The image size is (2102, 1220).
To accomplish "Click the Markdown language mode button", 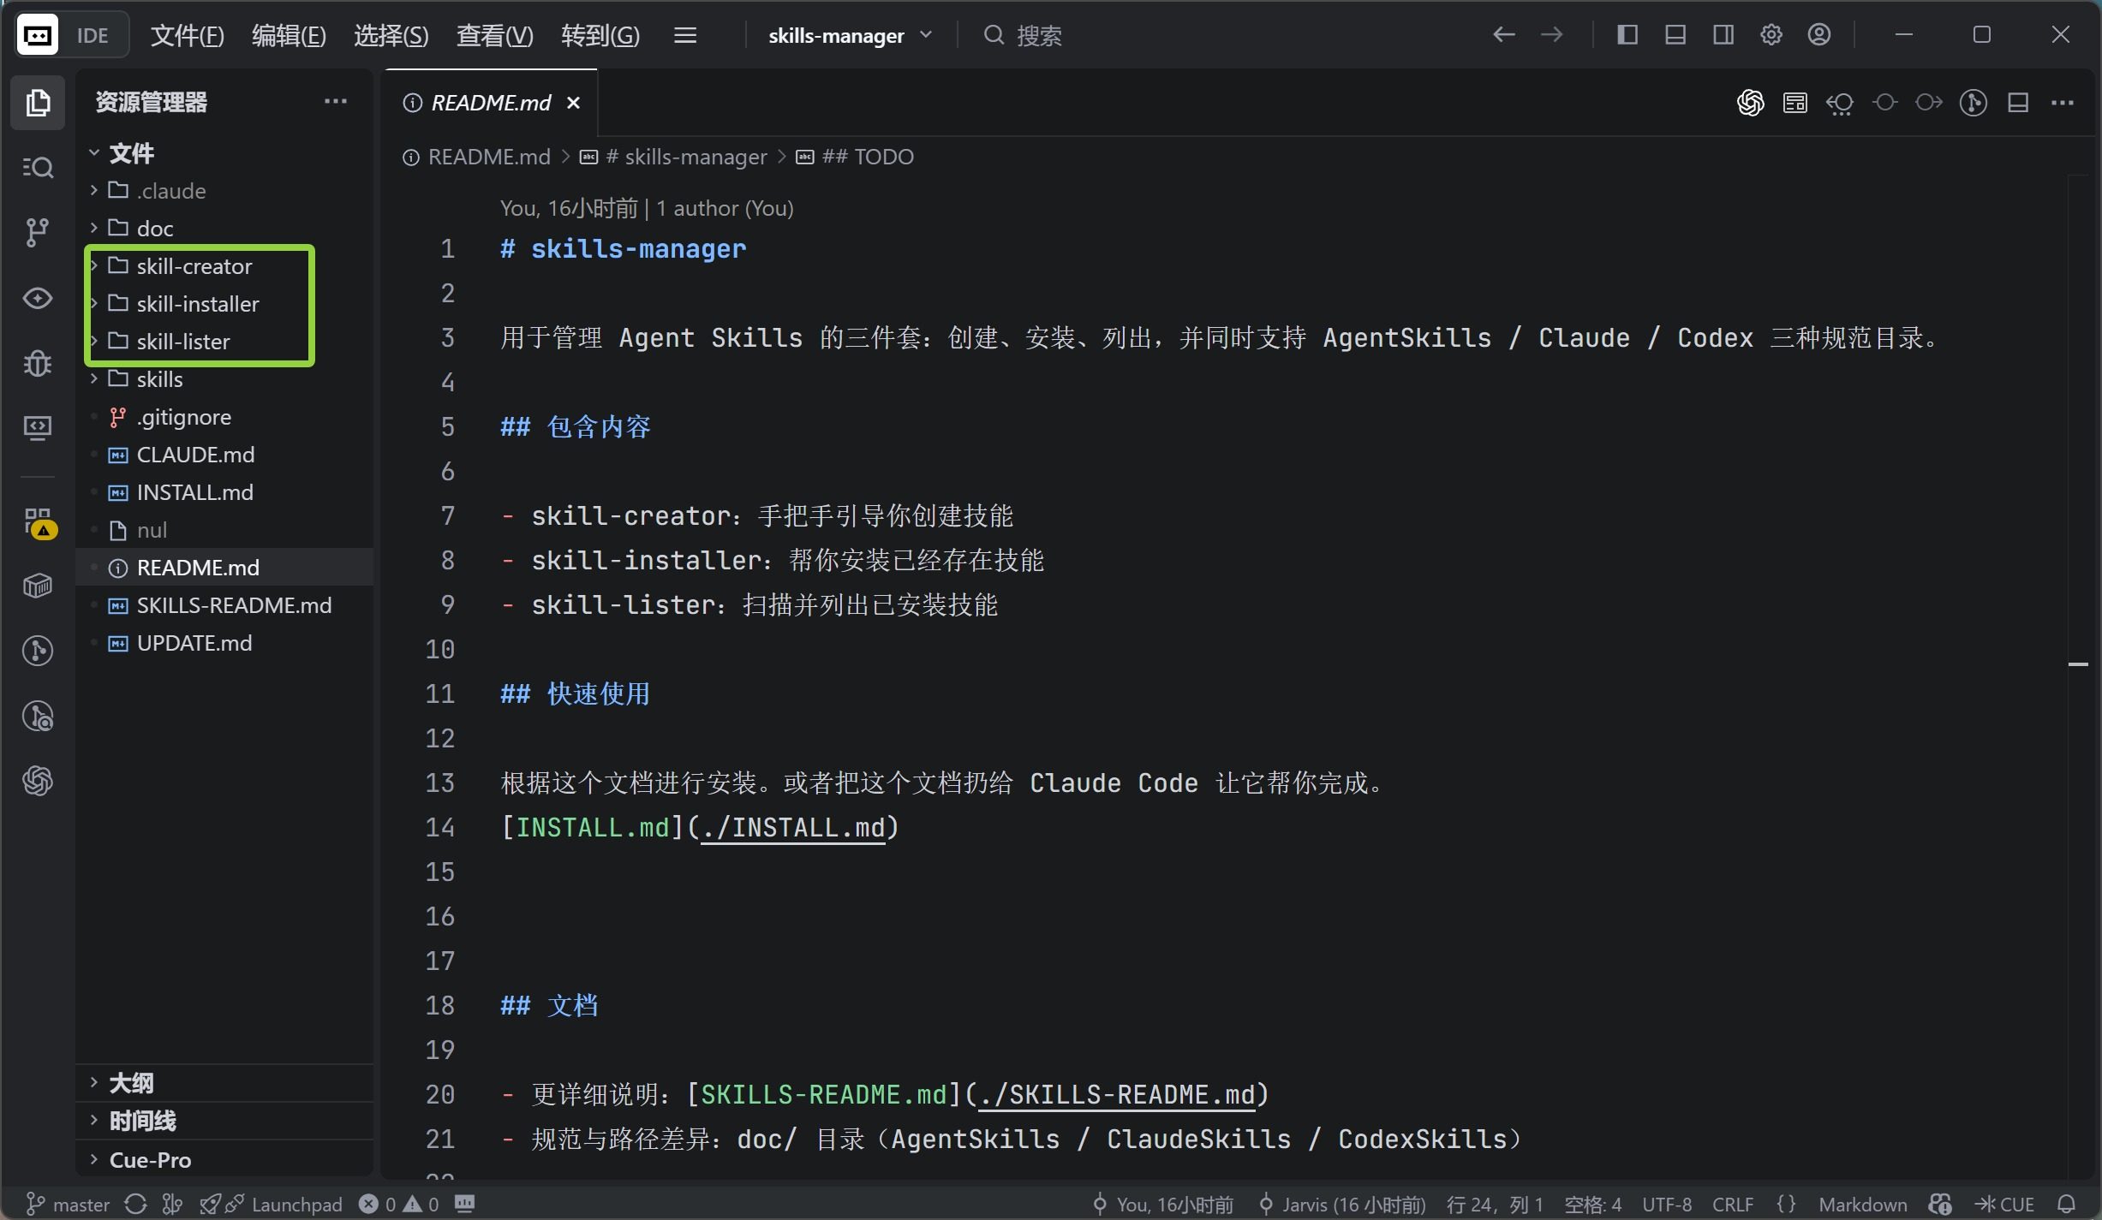I will tap(1862, 1204).
